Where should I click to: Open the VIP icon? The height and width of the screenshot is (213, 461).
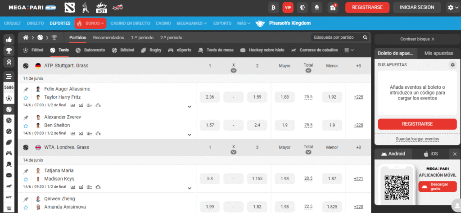[x=288, y=8]
